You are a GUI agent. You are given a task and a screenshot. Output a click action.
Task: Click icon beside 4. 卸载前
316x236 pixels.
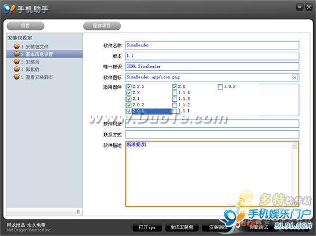[x=16, y=69]
